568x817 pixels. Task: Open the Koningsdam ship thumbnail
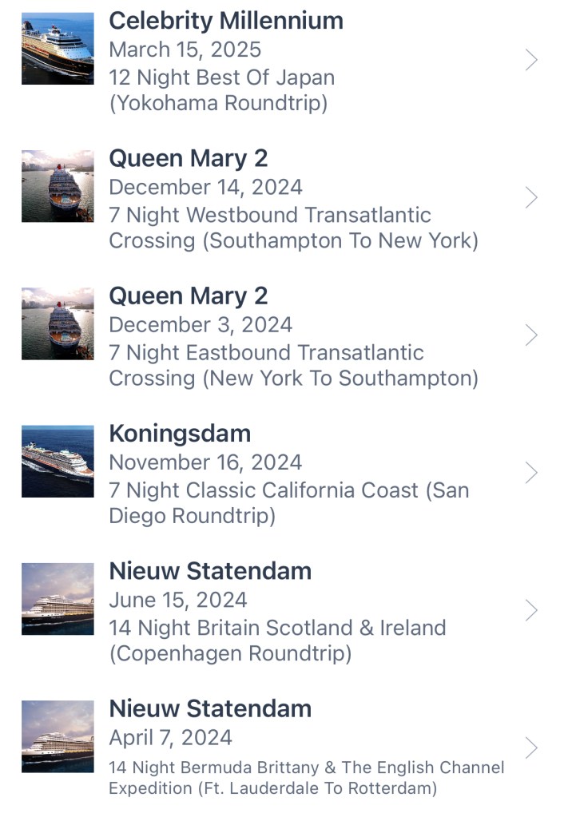(x=58, y=462)
